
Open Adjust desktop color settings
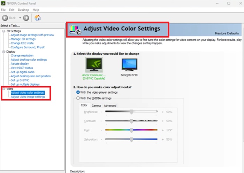click(x=29, y=60)
